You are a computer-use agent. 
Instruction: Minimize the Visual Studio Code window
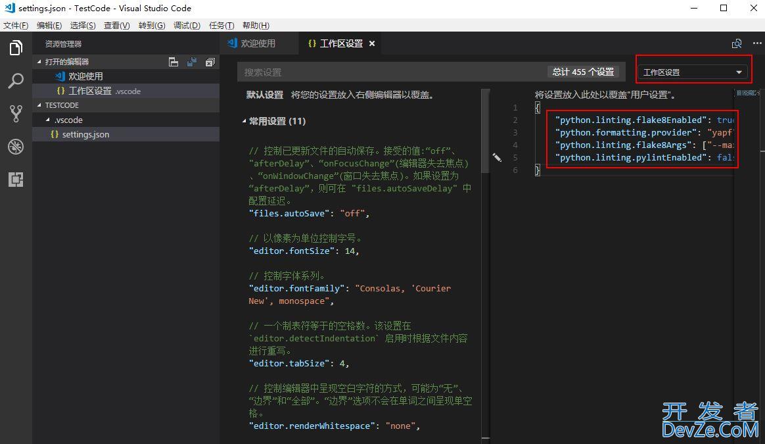pyautogui.click(x=694, y=8)
